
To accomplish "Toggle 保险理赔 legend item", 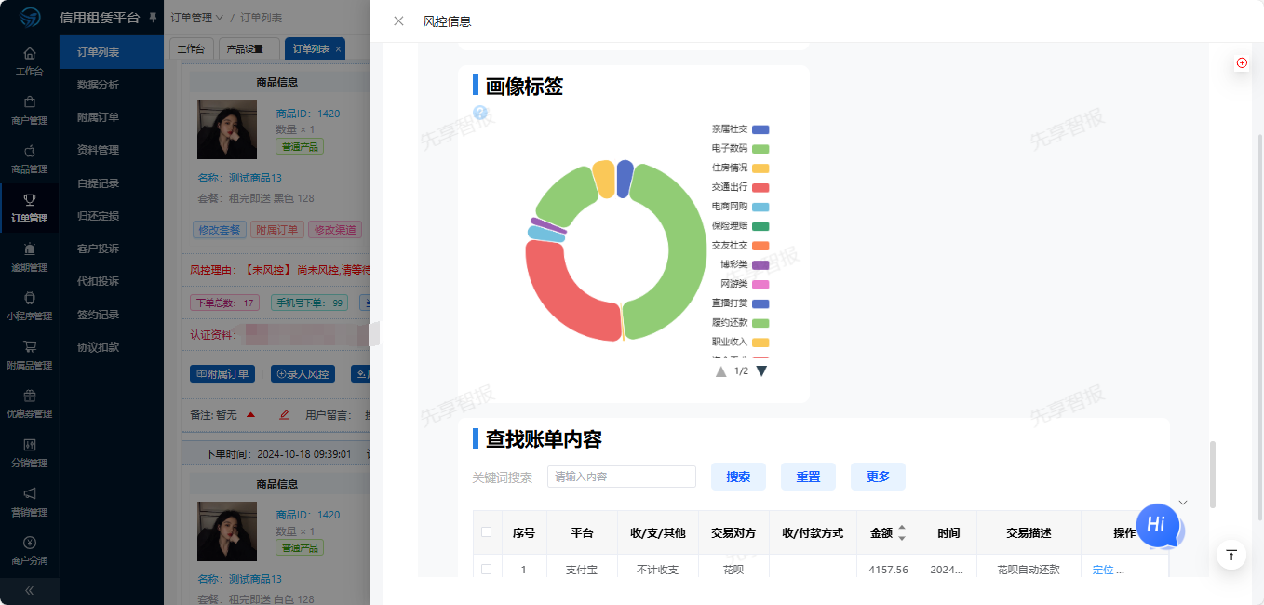I will tap(740, 226).
